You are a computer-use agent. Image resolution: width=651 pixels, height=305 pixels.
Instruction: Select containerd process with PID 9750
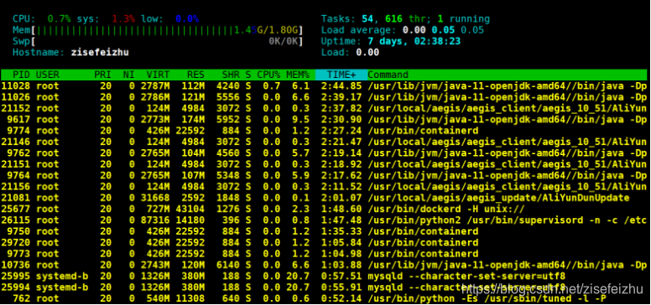324,231
